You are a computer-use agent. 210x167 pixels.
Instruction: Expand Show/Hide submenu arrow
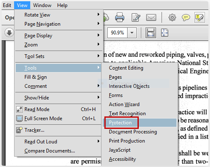[99, 97]
